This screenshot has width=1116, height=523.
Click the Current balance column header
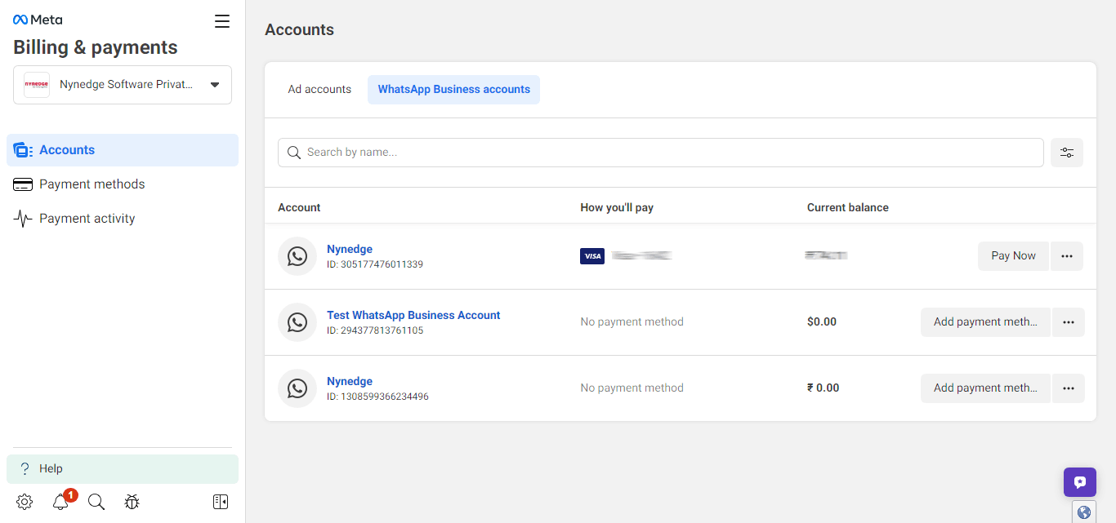(x=848, y=208)
